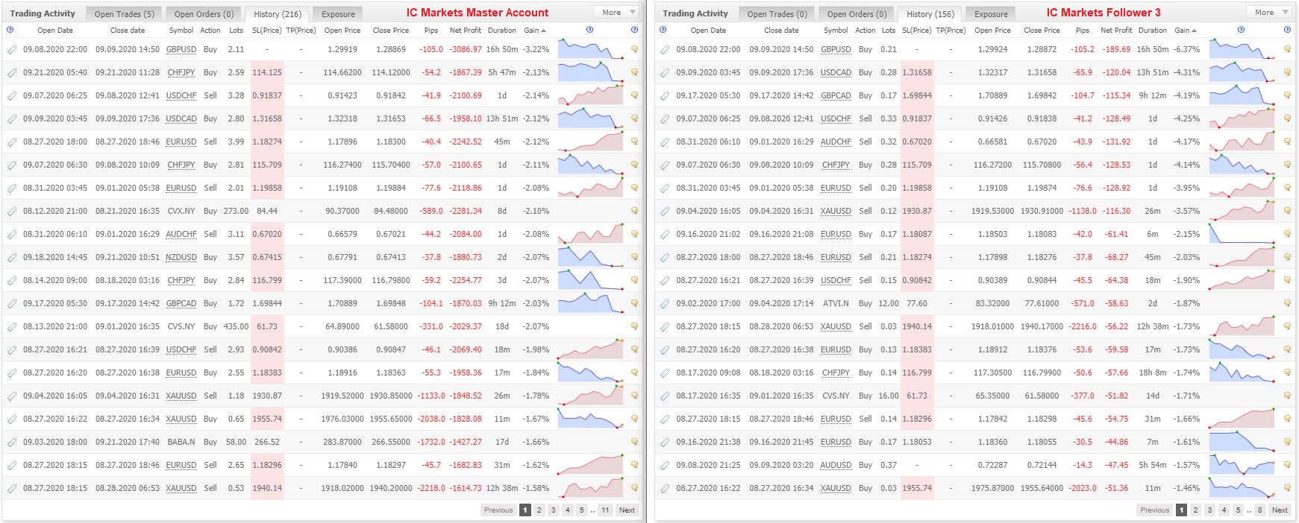Open comment bubble on Master Account USDCAD row

(634, 119)
